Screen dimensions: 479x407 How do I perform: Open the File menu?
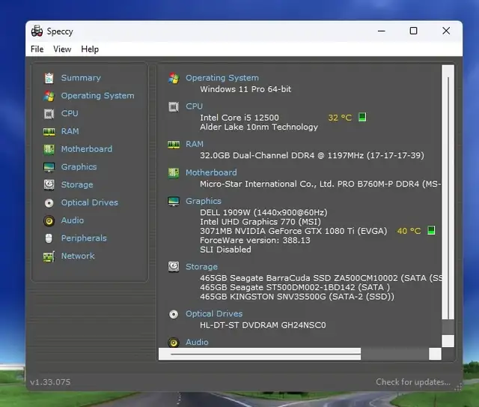[37, 49]
